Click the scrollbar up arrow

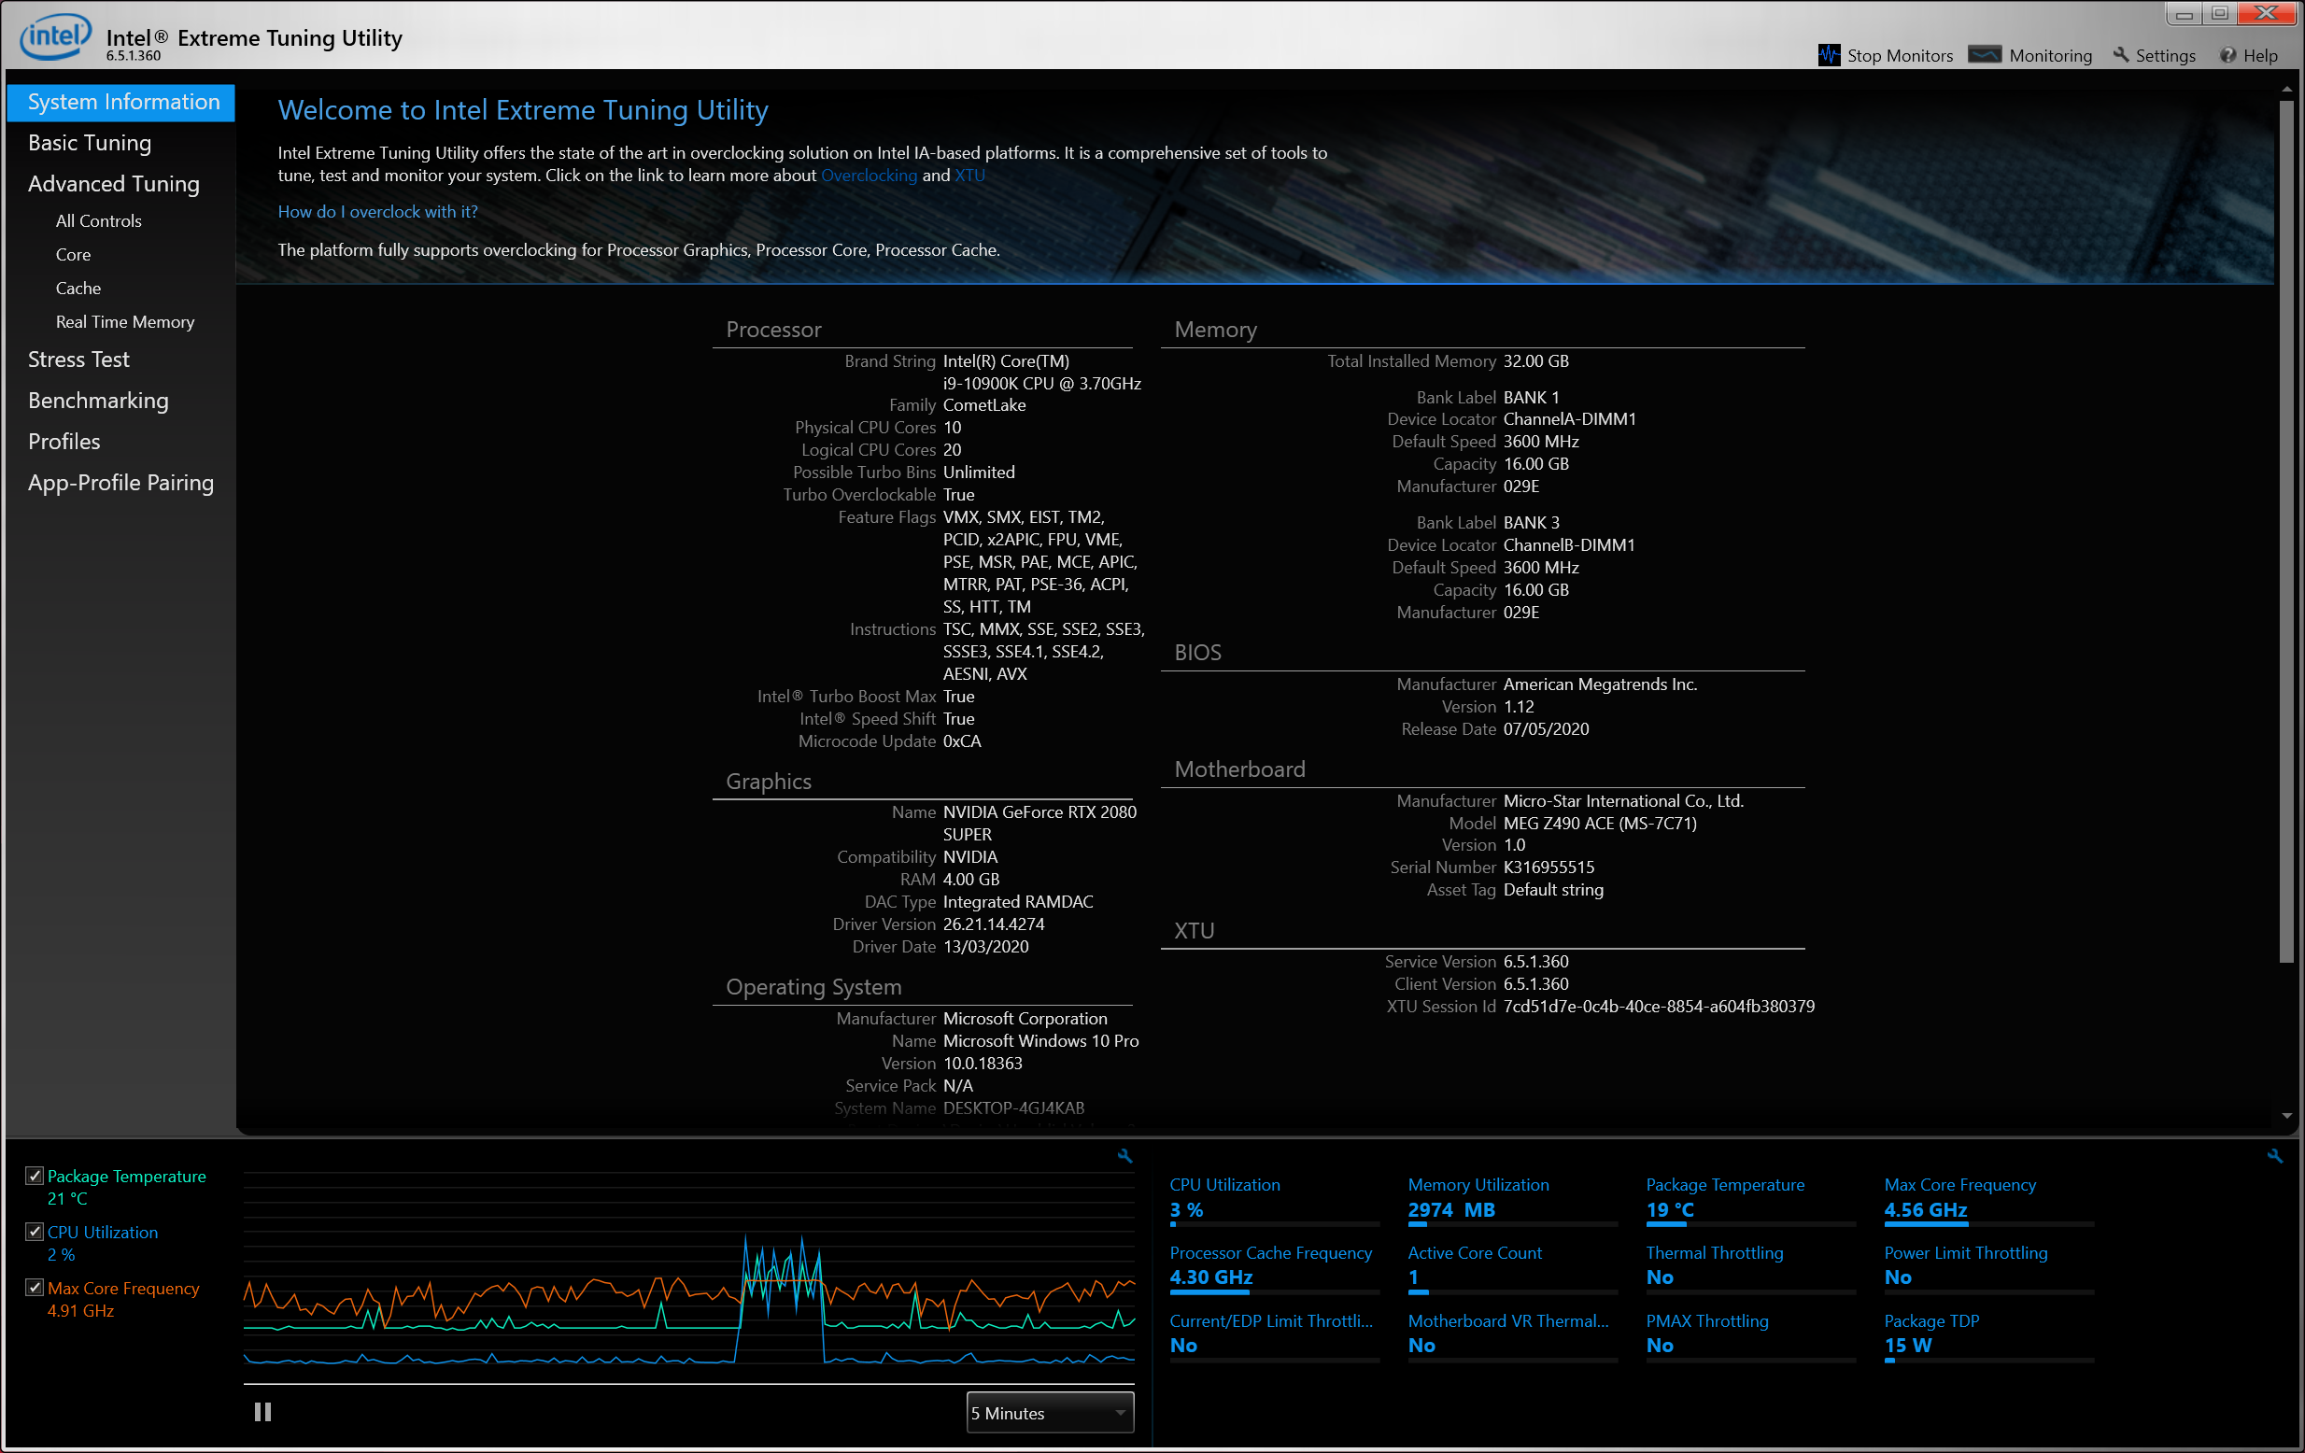point(2286,90)
